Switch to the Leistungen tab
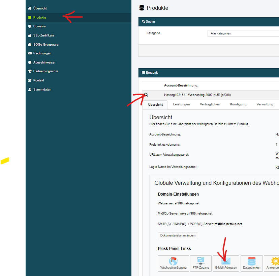This screenshot has height=276, width=279. (181, 104)
